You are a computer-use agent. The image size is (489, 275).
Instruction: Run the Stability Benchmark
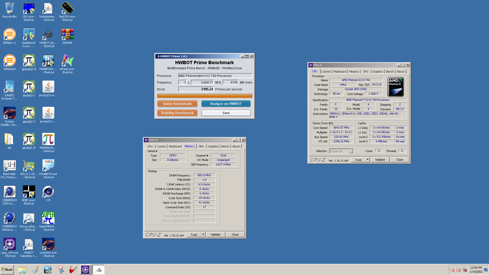click(x=177, y=113)
